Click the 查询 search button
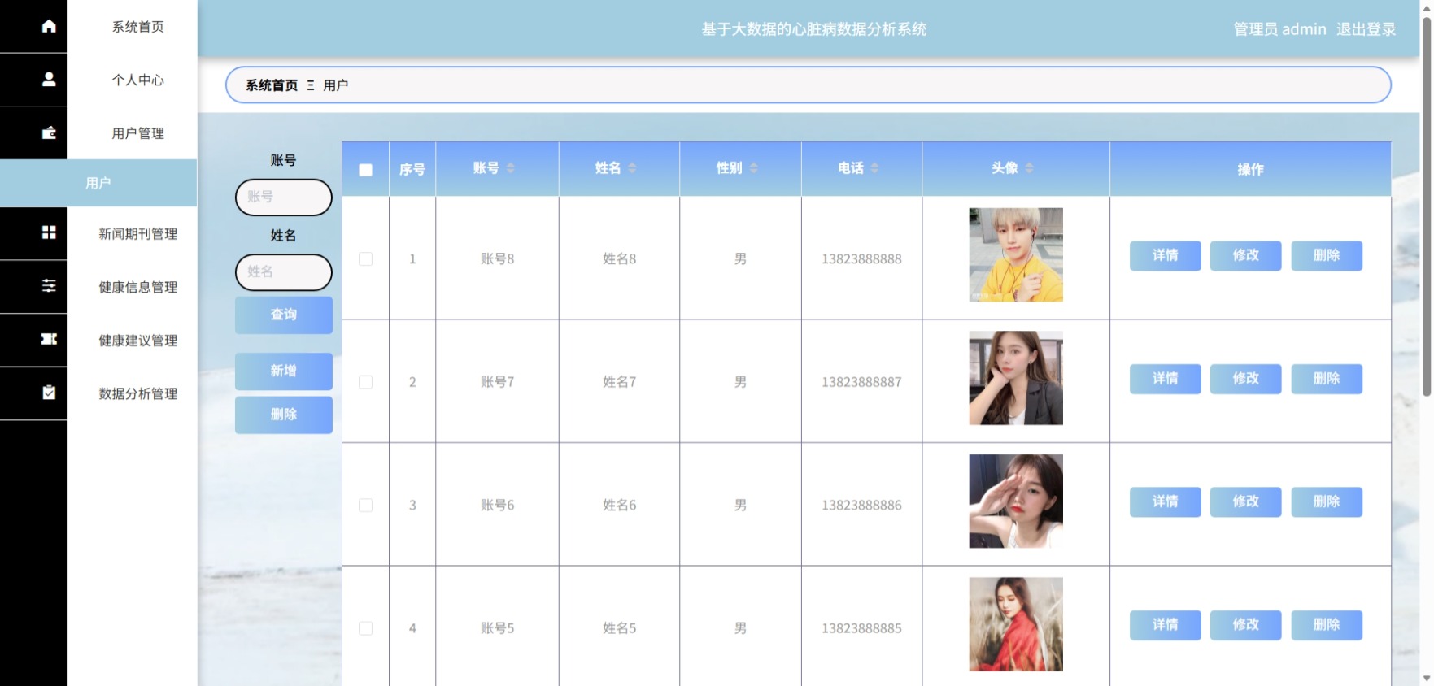The width and height of the screenshot is (1434, 686). coord(284,315)
